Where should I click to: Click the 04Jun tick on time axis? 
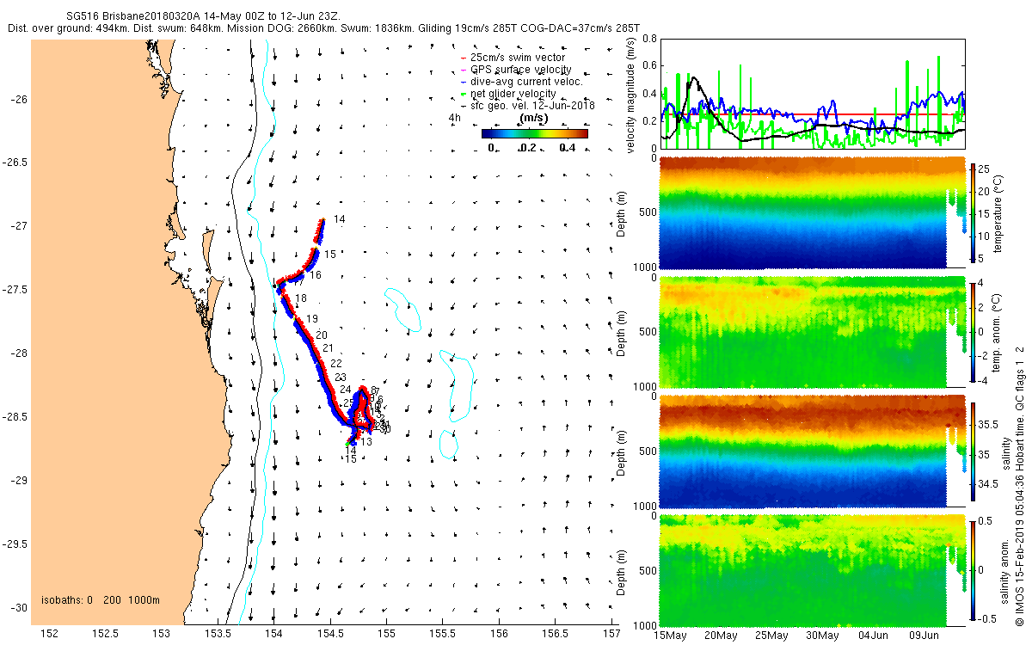[x=874, y=636]
